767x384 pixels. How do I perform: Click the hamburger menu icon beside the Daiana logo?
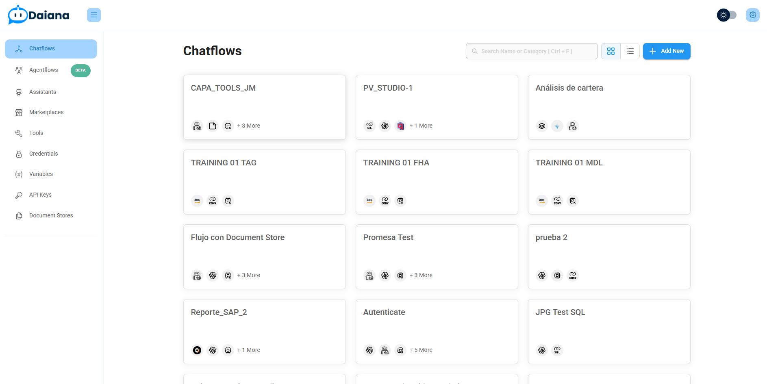coord(94,15)
